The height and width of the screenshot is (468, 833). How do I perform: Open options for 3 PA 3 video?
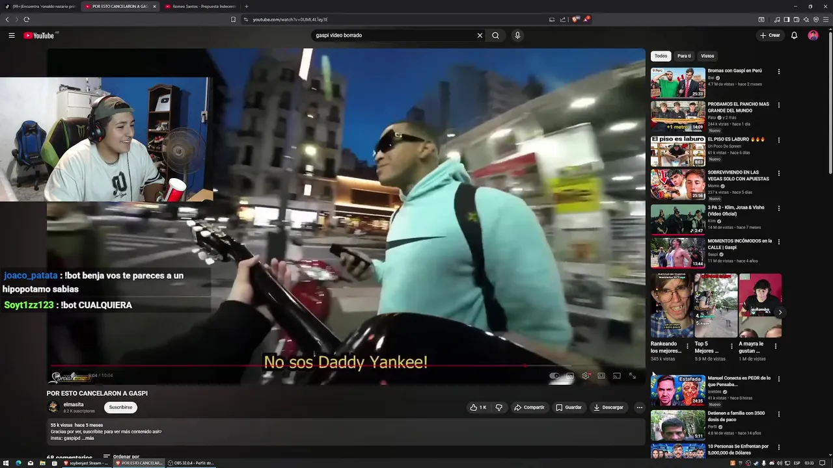click(x=778, y=208)
